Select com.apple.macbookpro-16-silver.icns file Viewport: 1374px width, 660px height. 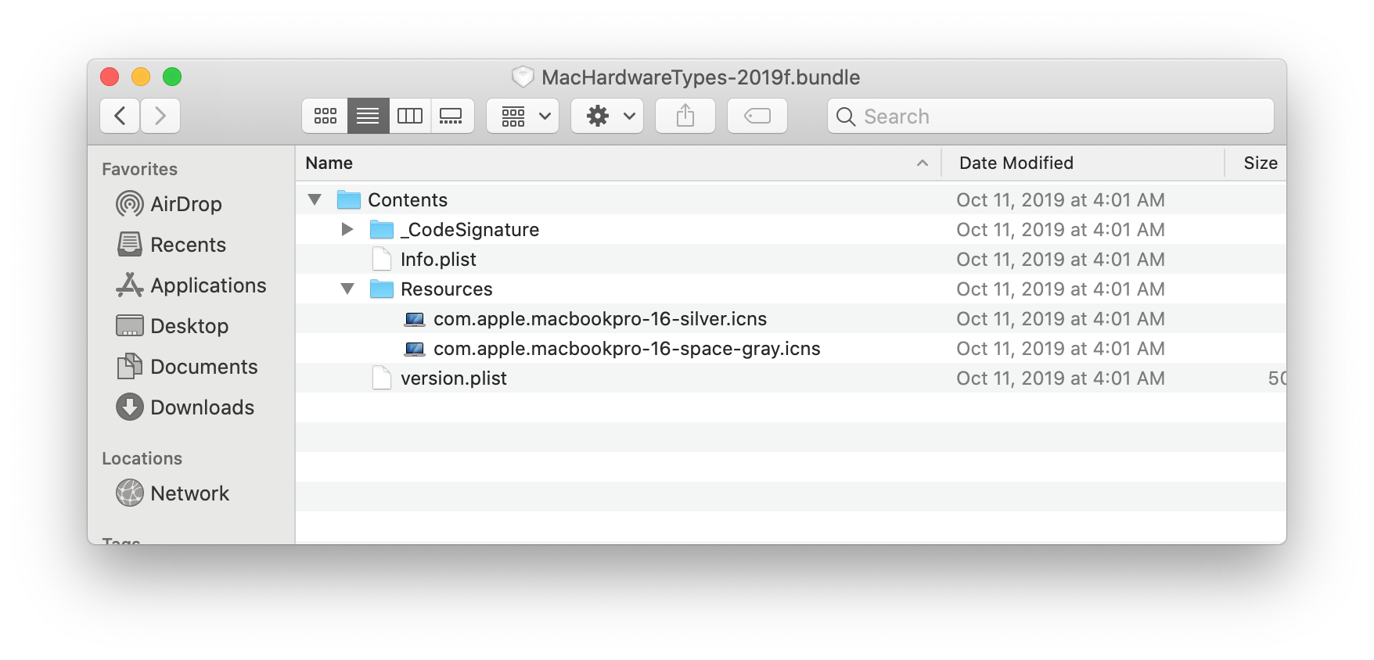point(599,319)
